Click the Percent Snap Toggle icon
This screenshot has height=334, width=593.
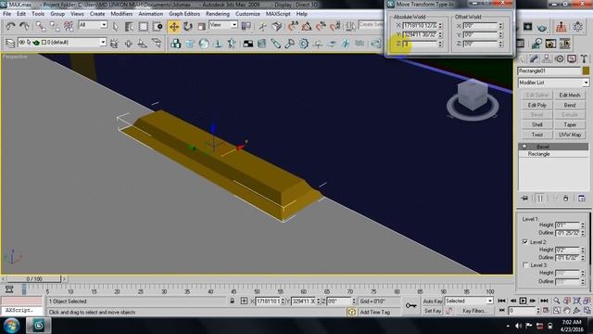321,26
